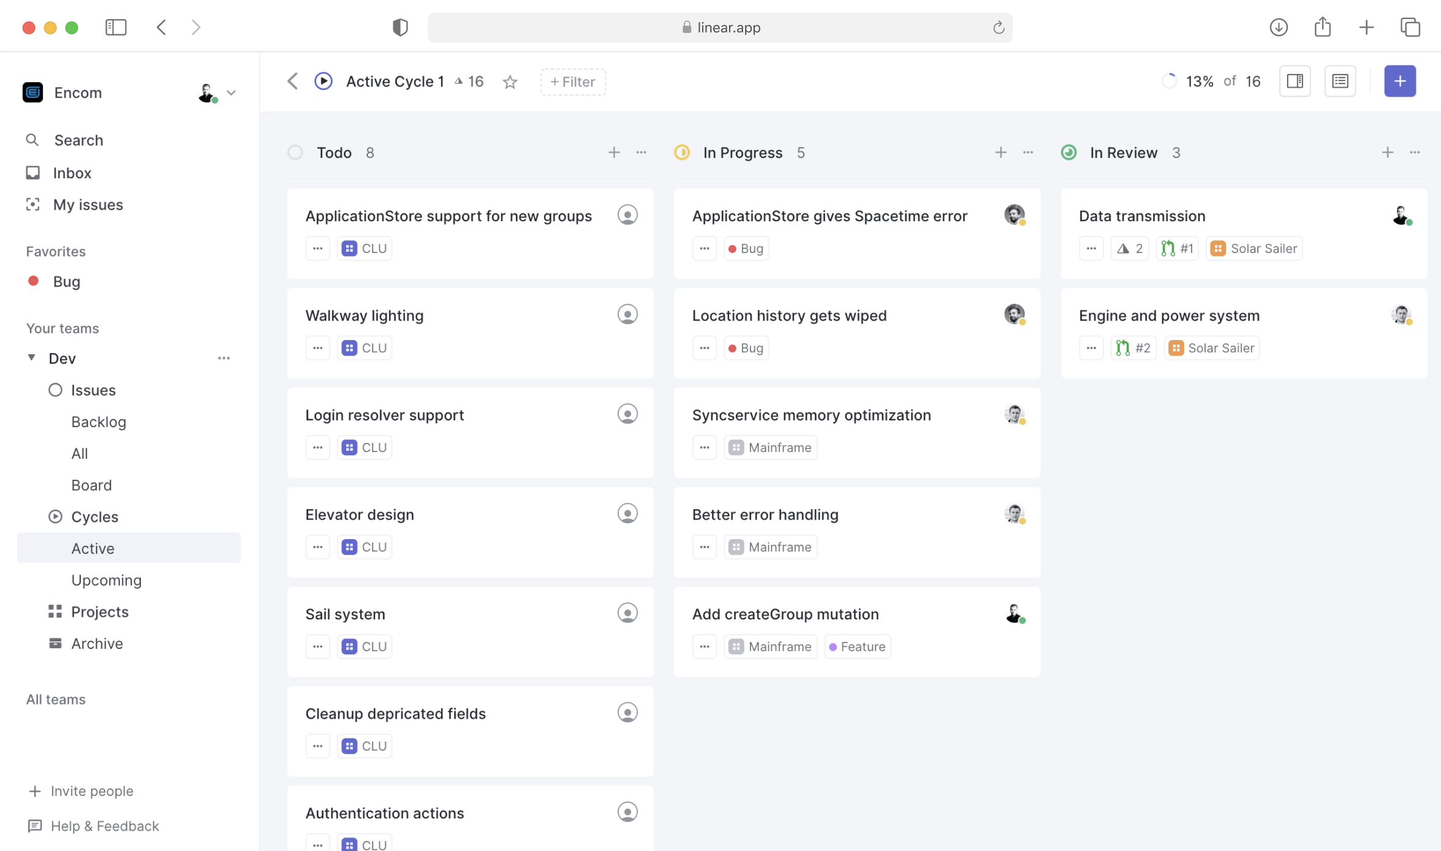
Task: Assign user on Authentication actions card
Action: tap(627, 812)
